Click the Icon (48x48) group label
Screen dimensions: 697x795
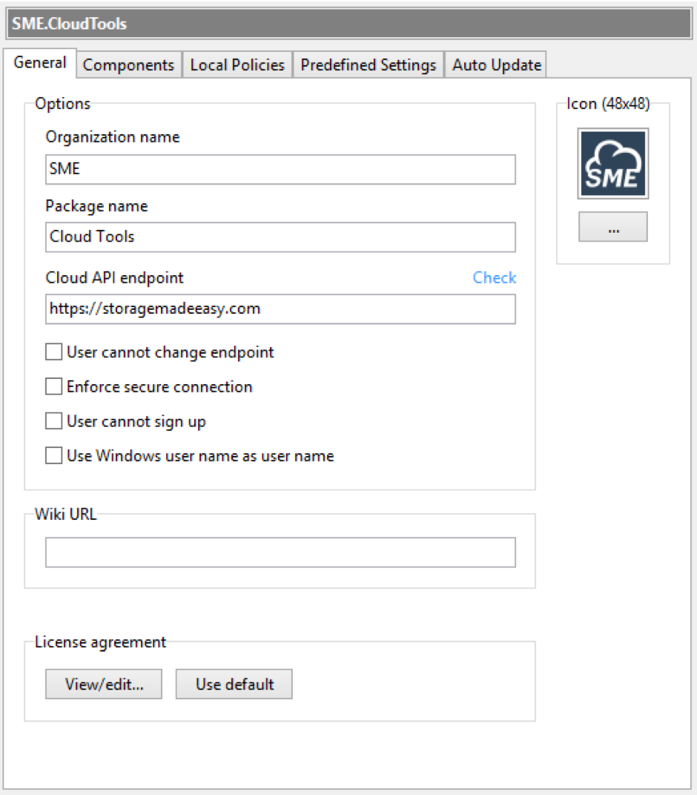pos(608,104)
